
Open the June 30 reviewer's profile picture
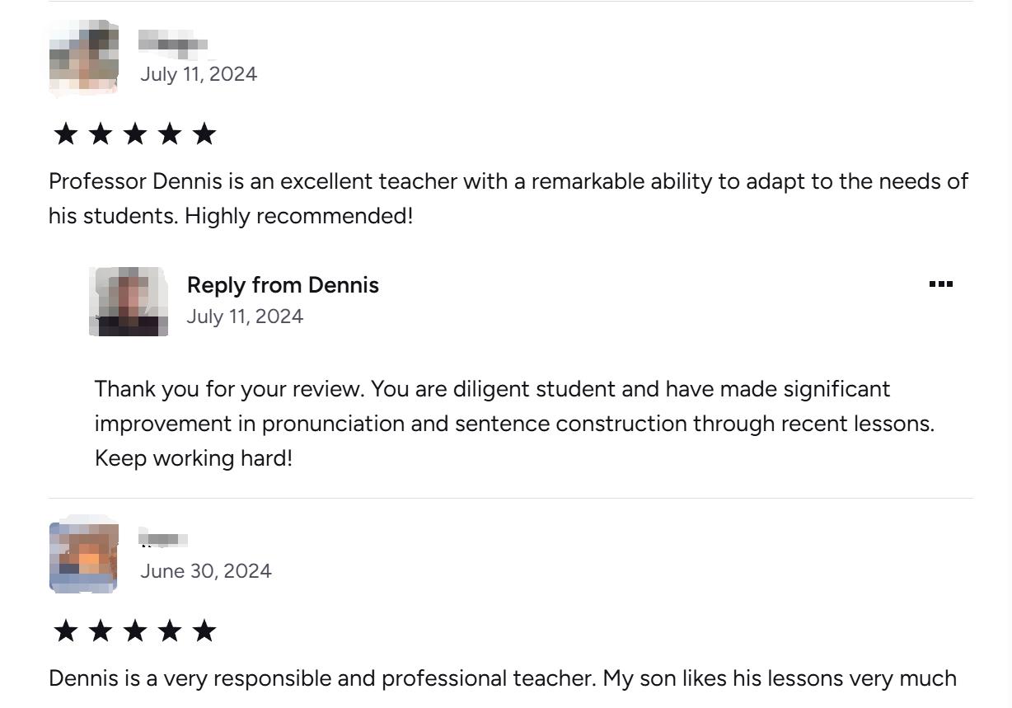[83, 557]
